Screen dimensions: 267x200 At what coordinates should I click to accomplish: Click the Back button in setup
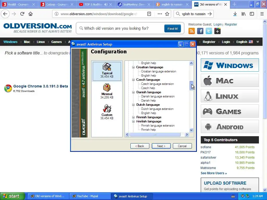[x=140, y=146]
